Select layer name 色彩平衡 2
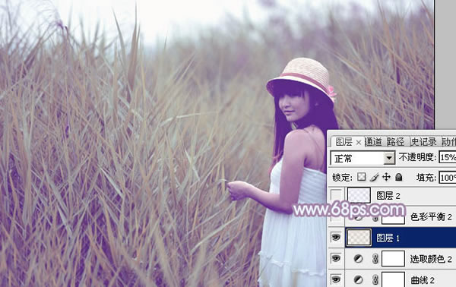456x287 pixels. pos(431,216)
